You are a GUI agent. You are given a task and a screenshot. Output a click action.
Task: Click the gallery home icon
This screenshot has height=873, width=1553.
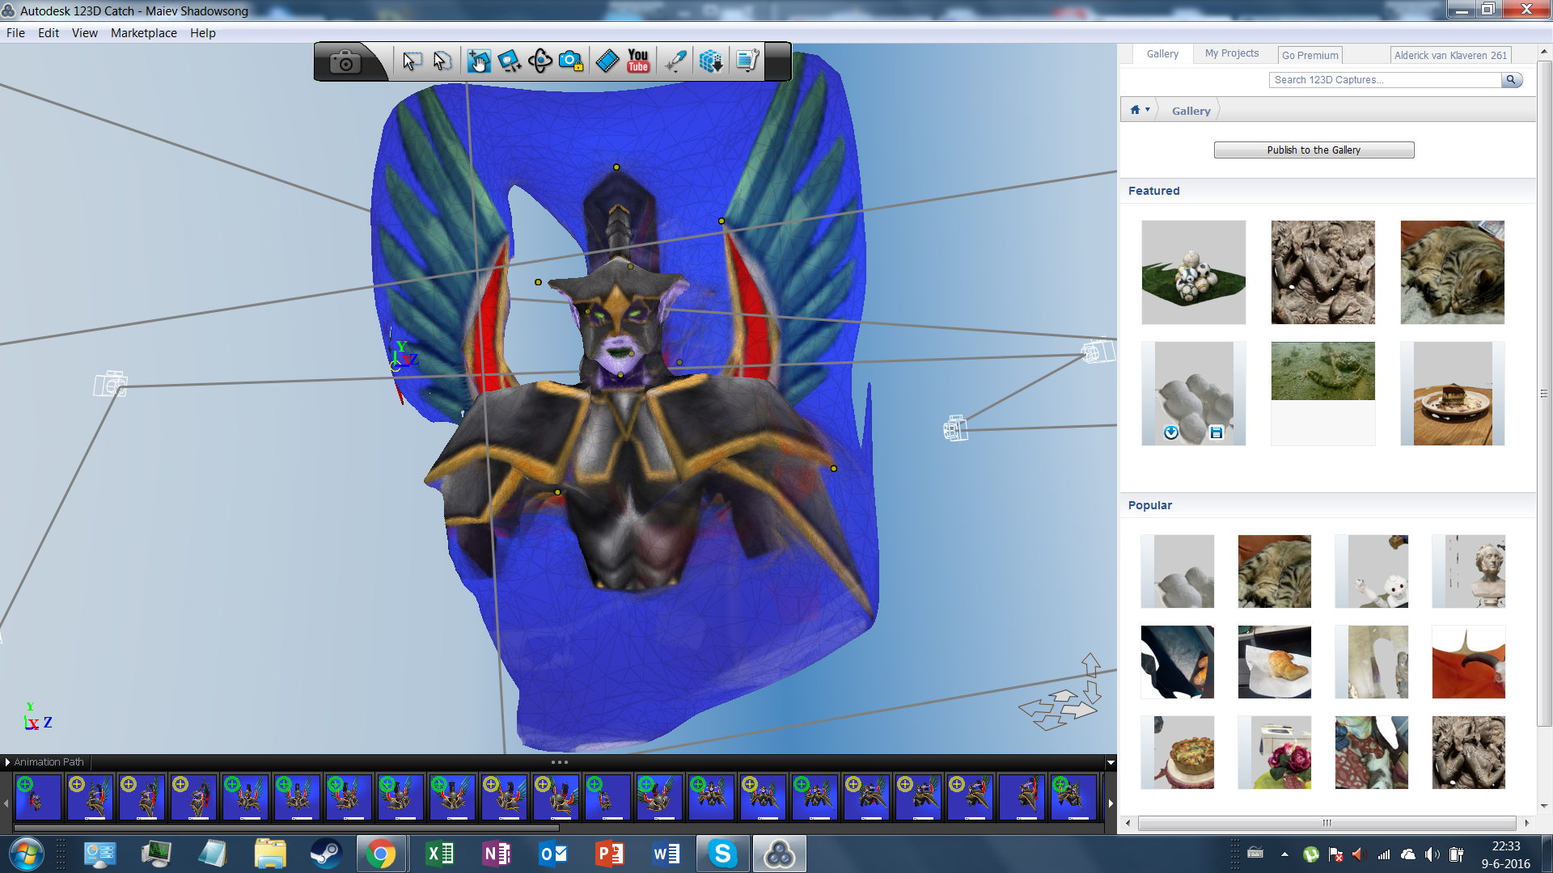(1135, 110)
